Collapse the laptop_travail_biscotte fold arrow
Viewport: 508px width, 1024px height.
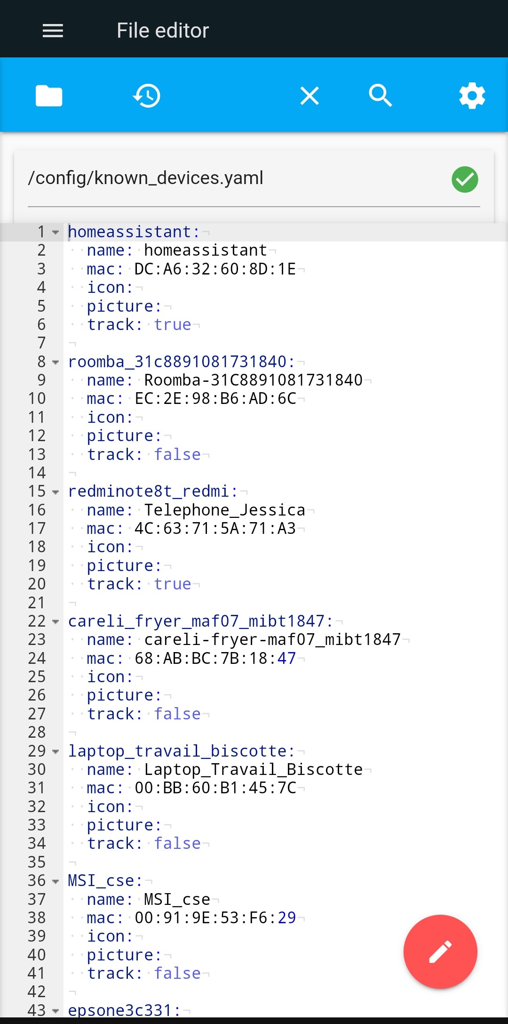[56, 751]
